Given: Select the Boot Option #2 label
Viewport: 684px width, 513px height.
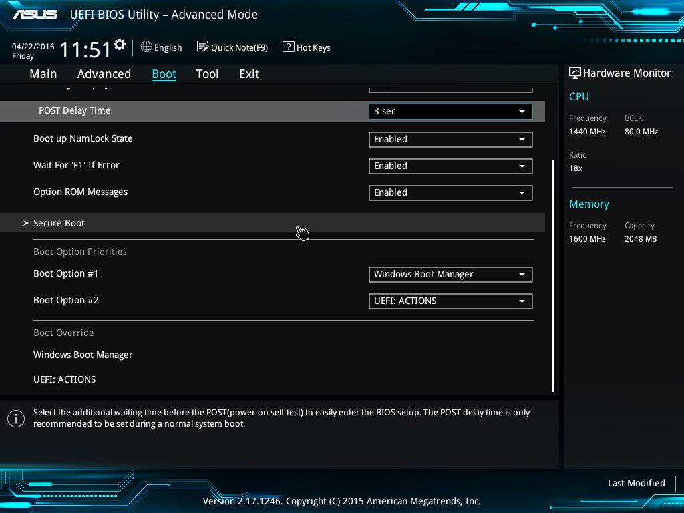Looking at the screenshot, I should tap(66, 300).
